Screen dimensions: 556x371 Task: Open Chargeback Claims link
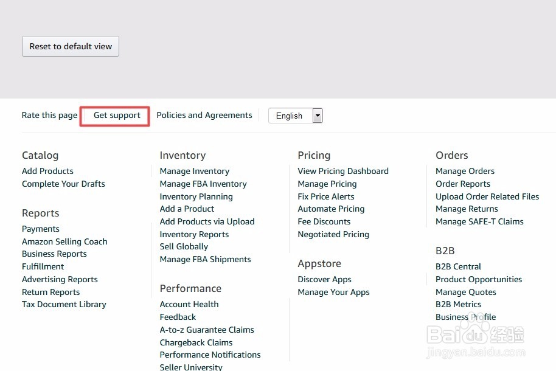196,342
